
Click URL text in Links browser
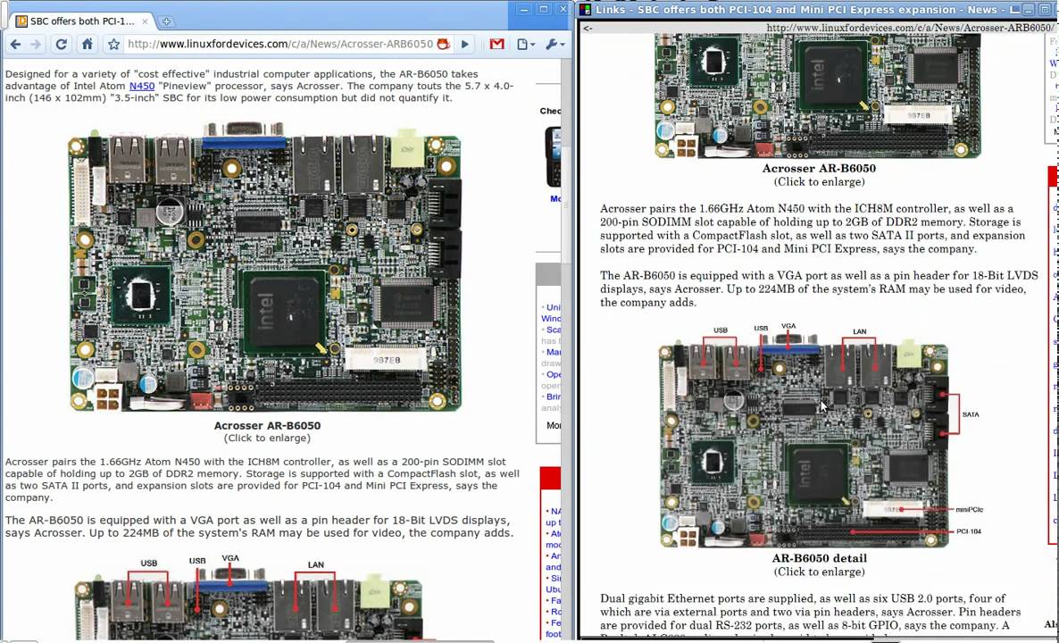[909, 28]
